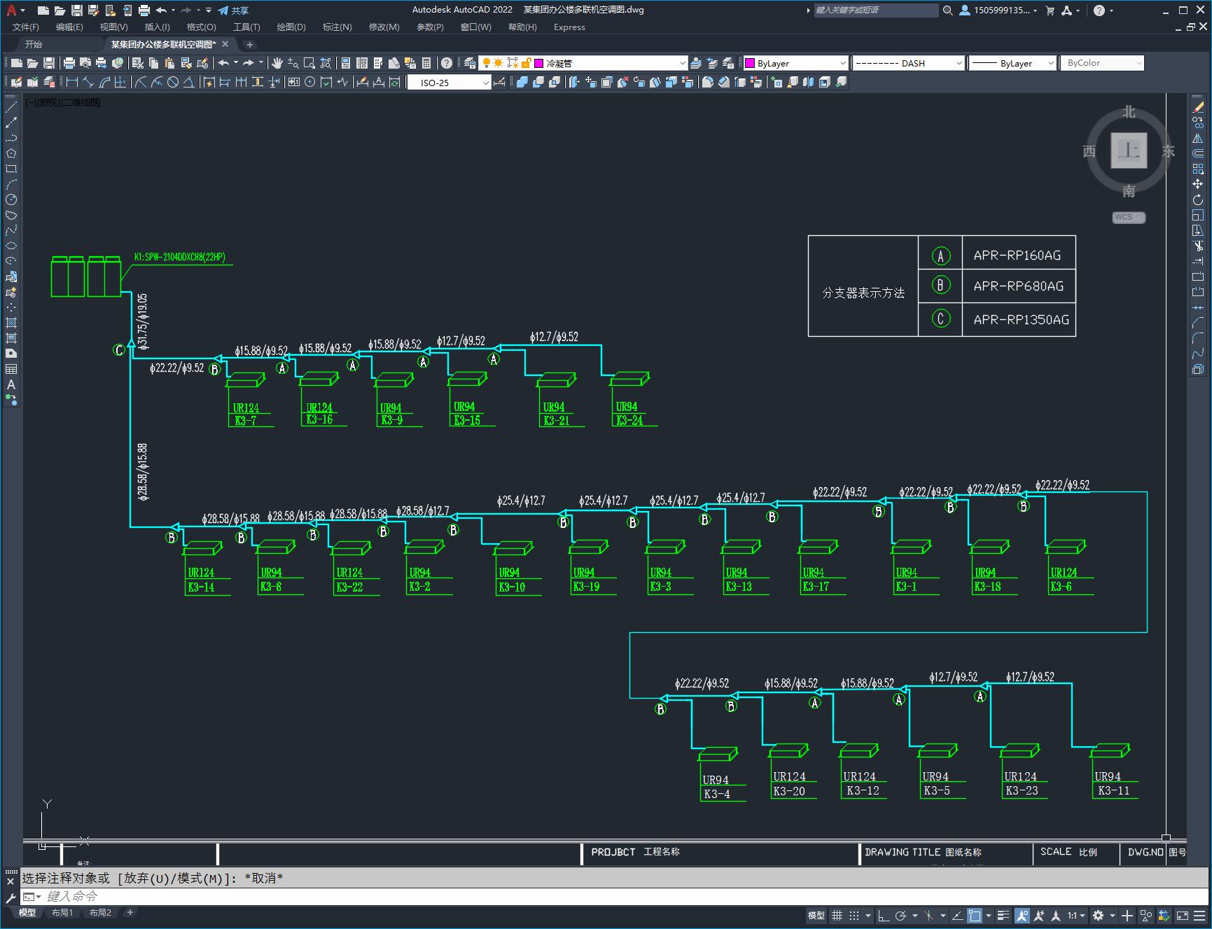This screenshot has width=1212, height=929.
Task: Open the ByLayer lineweight dropdown
Action: click(x=1050, y=63)
